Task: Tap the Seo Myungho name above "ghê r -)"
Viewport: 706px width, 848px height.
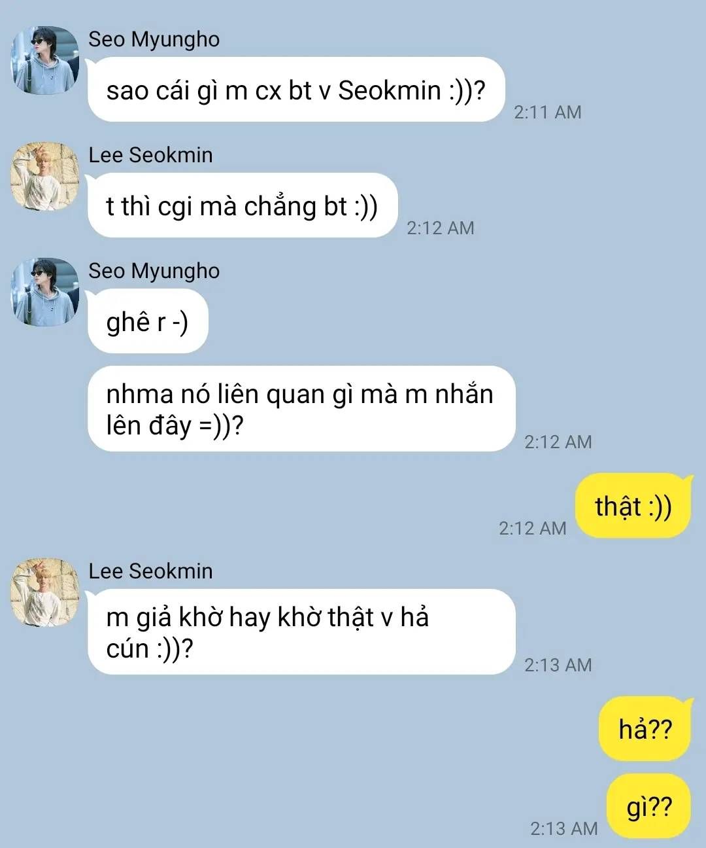Action: pos(154,271)
